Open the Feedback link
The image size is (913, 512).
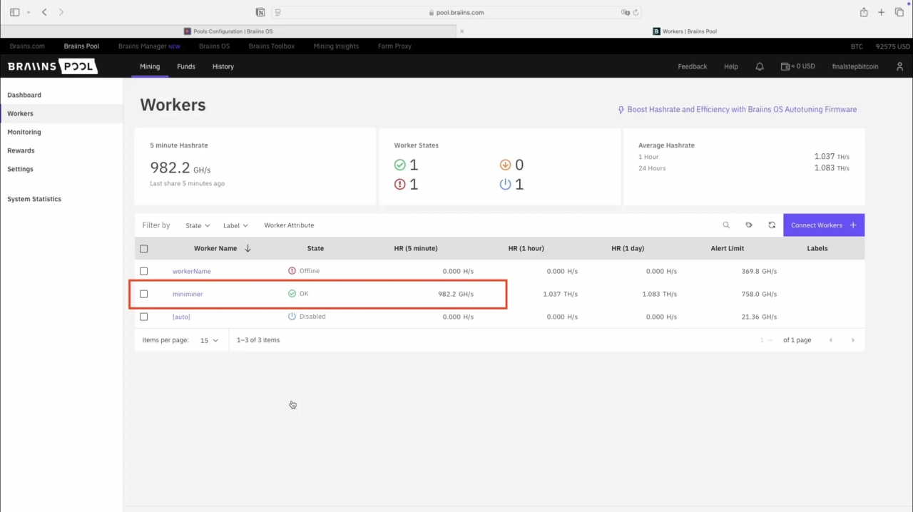click(x=692, y=66)
